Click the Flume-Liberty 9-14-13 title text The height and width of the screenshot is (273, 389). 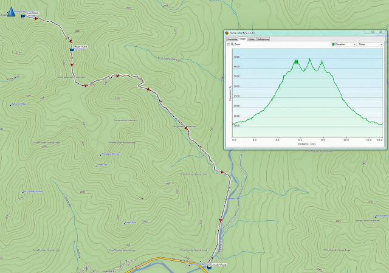(242, 33)
